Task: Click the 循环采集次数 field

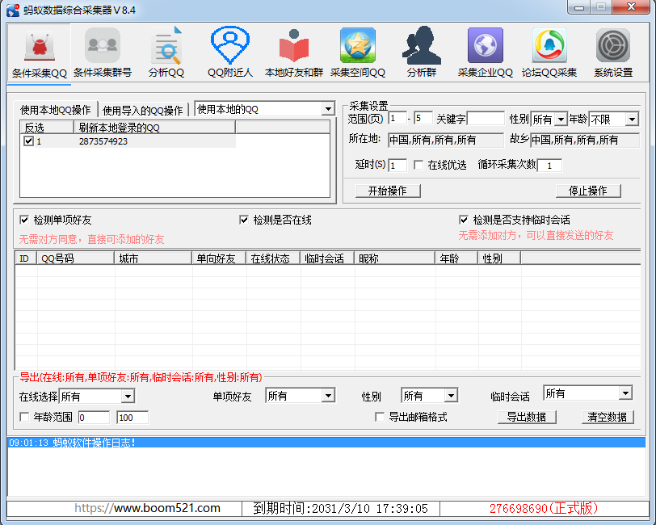Action: pos(549,166)
